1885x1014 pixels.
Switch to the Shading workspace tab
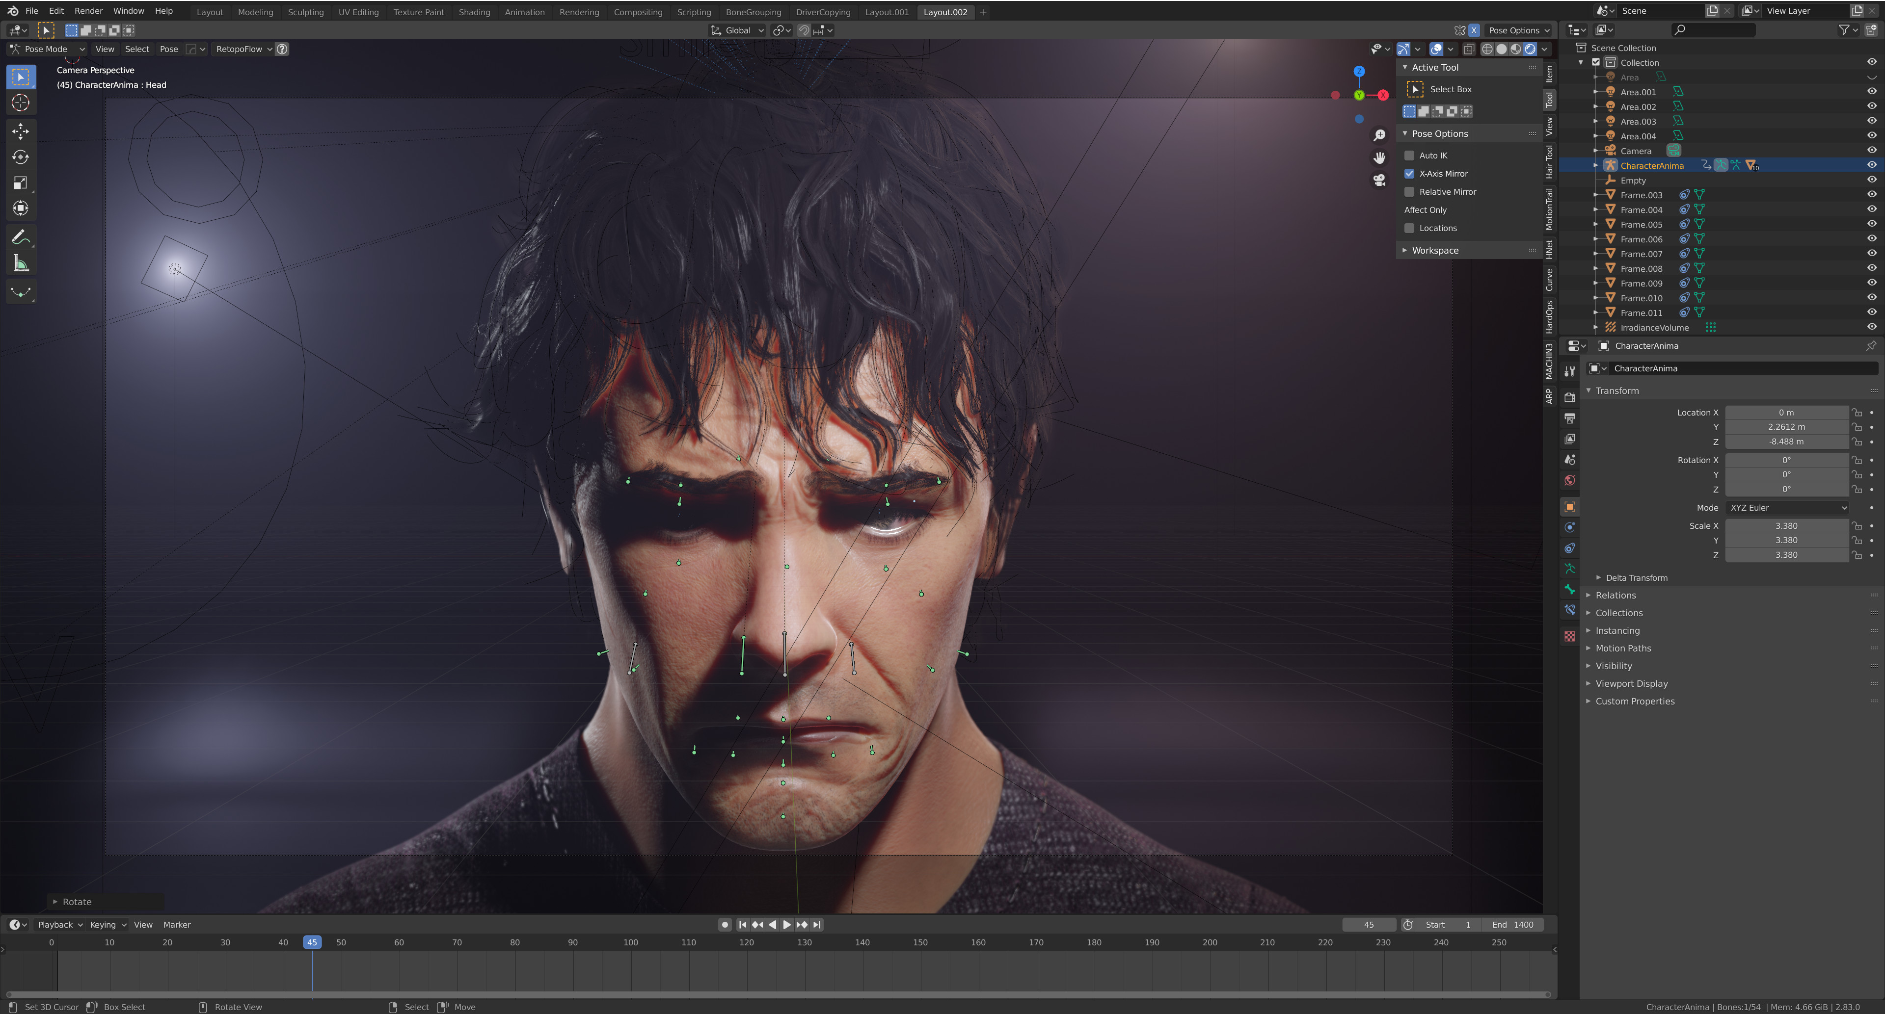(475, 12)
